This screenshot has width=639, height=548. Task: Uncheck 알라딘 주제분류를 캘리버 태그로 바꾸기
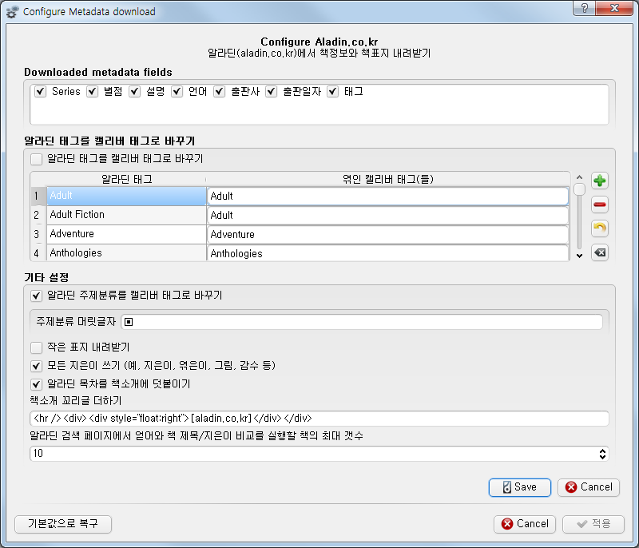[36, 296]
